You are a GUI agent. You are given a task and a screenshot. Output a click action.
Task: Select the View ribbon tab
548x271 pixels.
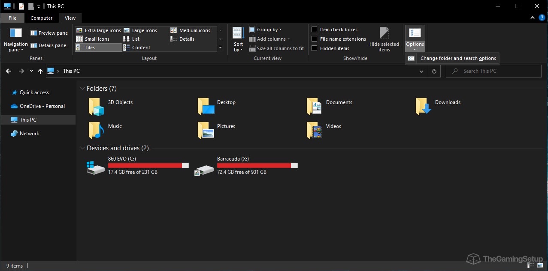coord(70,18)
